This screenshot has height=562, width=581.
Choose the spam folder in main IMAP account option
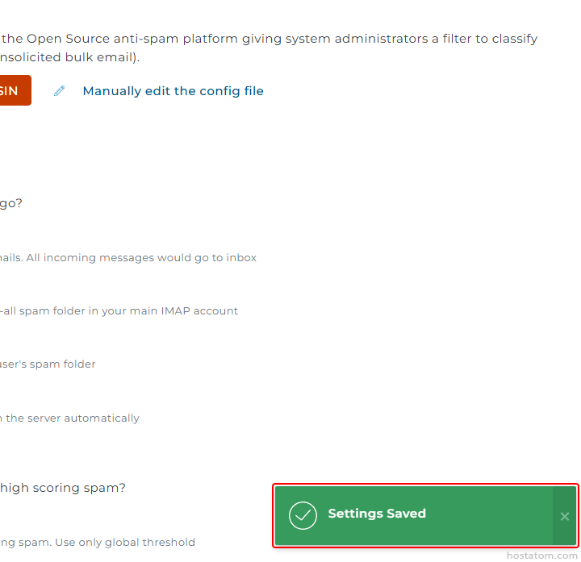119,311
